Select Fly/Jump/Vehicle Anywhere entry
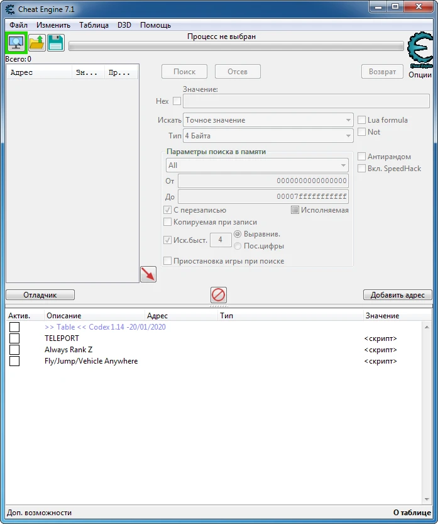The height and width of the screenshot is (524, 438). 91,361
